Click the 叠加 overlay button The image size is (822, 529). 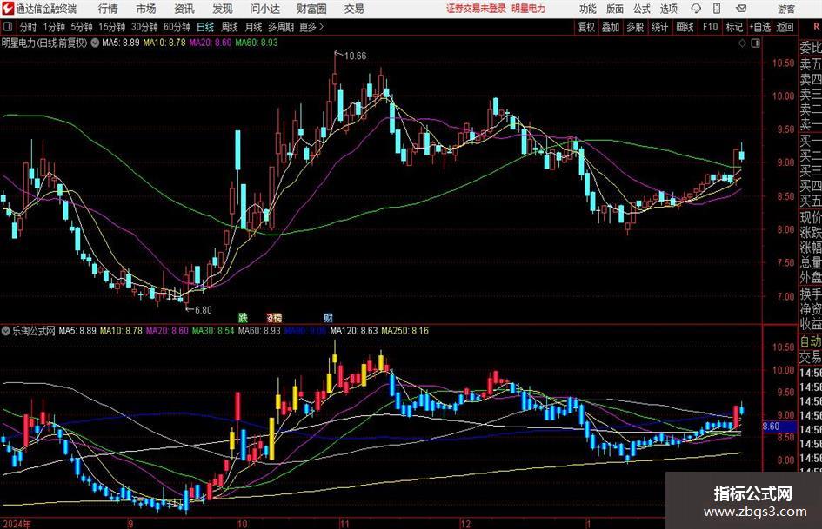611,27
